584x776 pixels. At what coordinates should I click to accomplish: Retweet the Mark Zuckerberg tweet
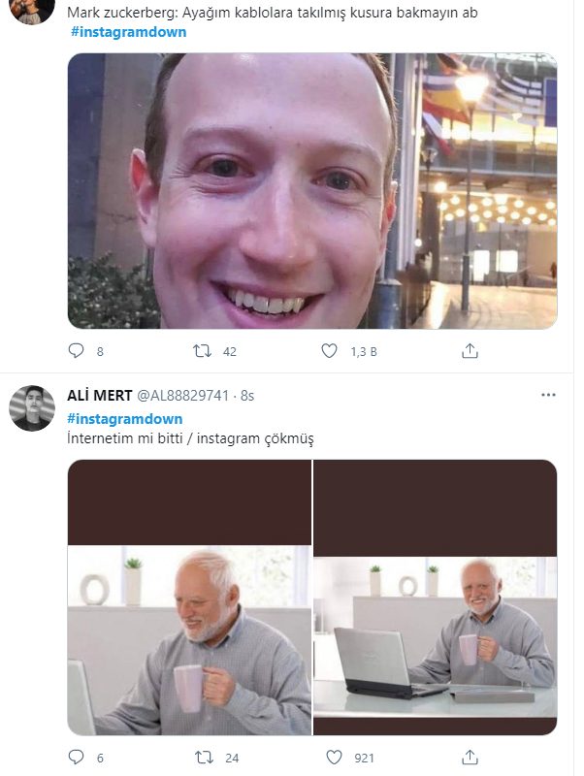204,351
